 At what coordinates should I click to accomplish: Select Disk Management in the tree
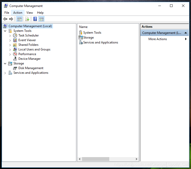point(31,68)
